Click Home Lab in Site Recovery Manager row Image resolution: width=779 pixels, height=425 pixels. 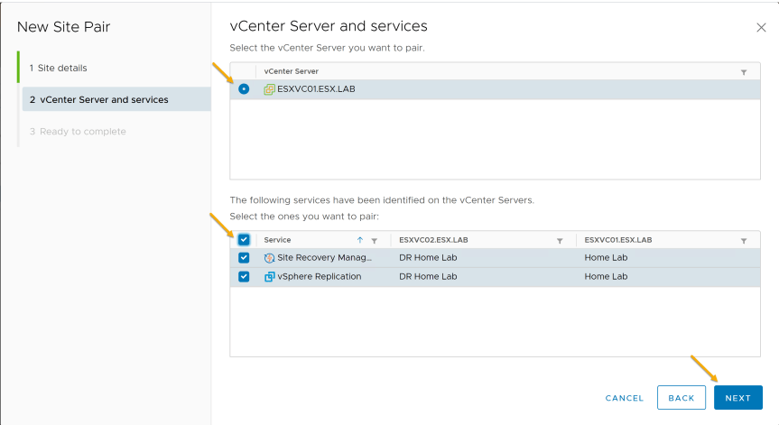[x=606, y=258]
